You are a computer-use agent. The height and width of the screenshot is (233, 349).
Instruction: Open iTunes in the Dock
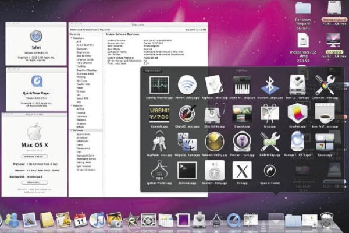coord(97,220)
